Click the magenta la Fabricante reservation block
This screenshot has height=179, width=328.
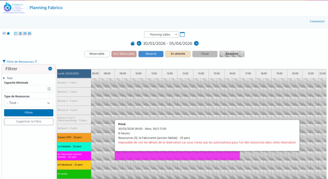click(x=177, y=156)
